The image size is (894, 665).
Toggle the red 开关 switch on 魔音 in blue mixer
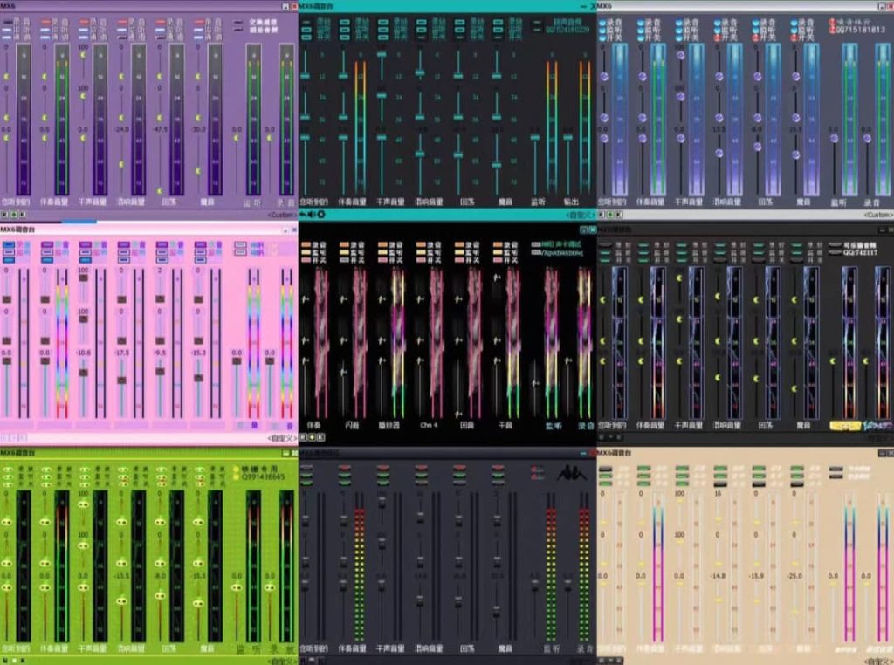(x=795, y=38)
